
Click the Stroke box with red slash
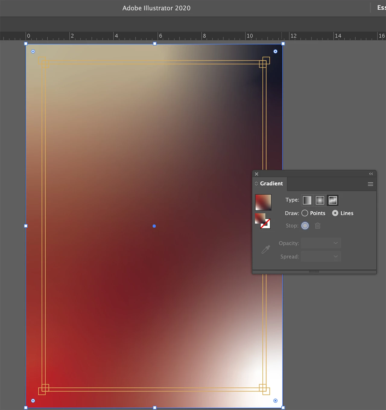pyautogui.click(x=266, y=224)
